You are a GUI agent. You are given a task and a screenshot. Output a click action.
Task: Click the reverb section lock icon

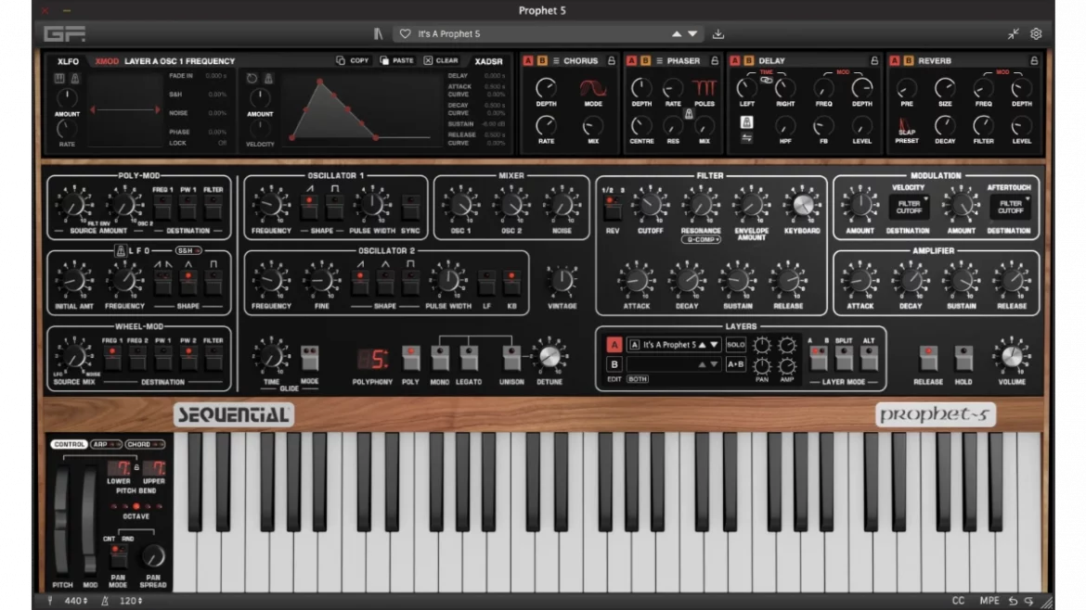point(1034,61)
